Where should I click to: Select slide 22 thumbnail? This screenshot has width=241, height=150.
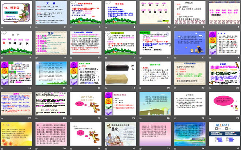(16, 104)
